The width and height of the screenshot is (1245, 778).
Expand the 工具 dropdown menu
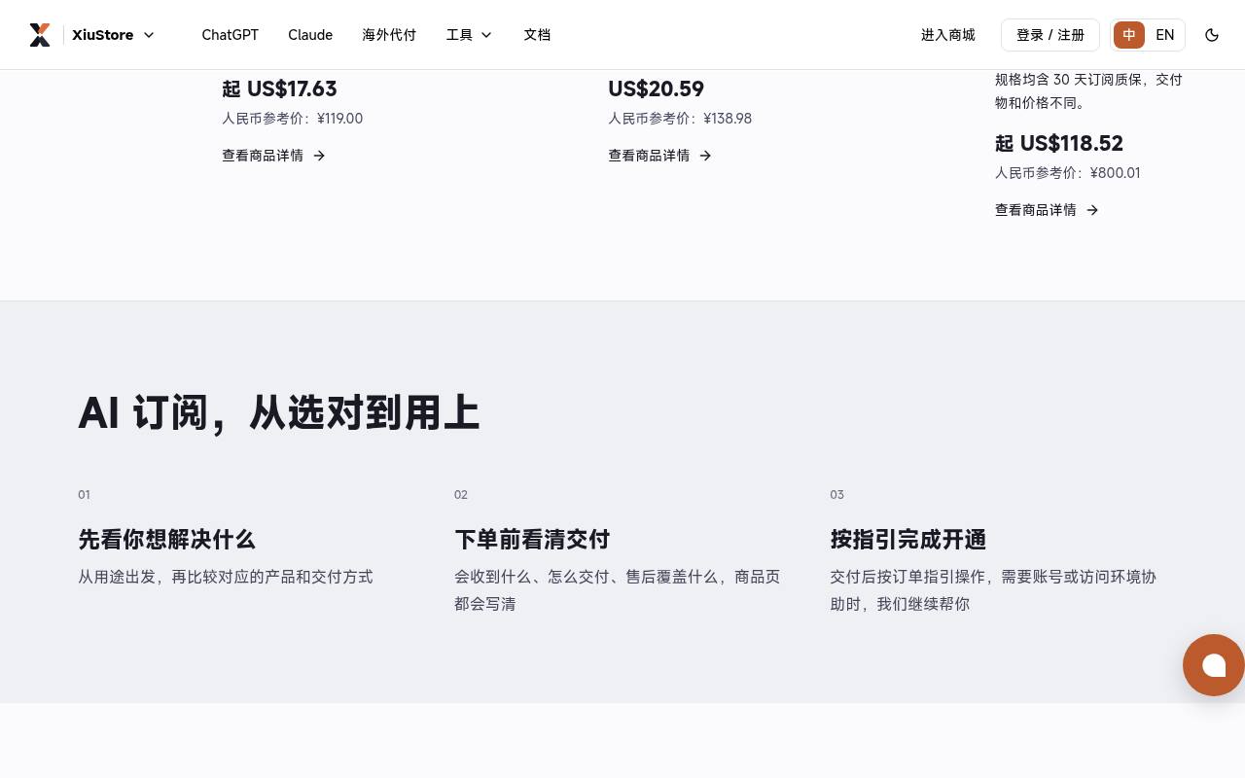470,35
